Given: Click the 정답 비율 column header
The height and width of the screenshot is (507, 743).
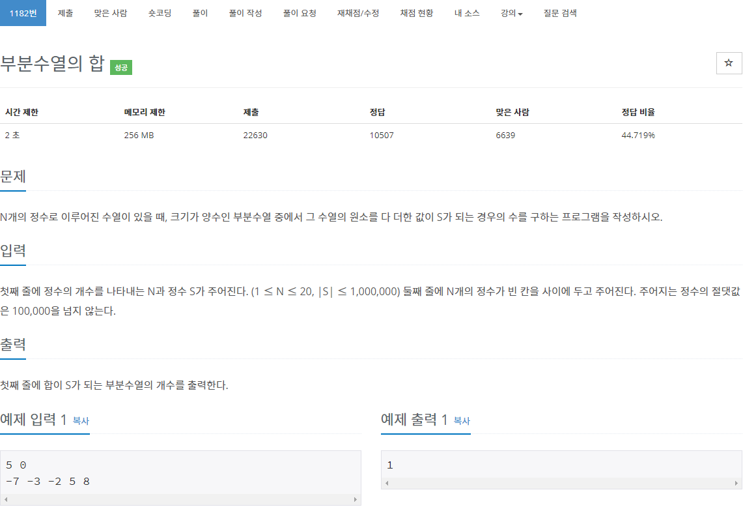Looking at the screenshot, I should click(x=638, y=112).
